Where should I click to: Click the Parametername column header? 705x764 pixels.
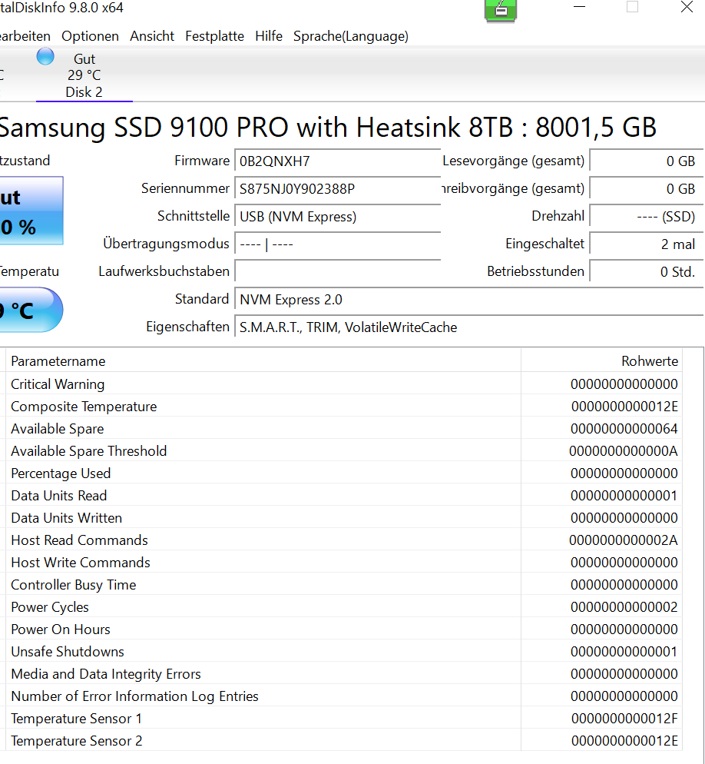263,361
